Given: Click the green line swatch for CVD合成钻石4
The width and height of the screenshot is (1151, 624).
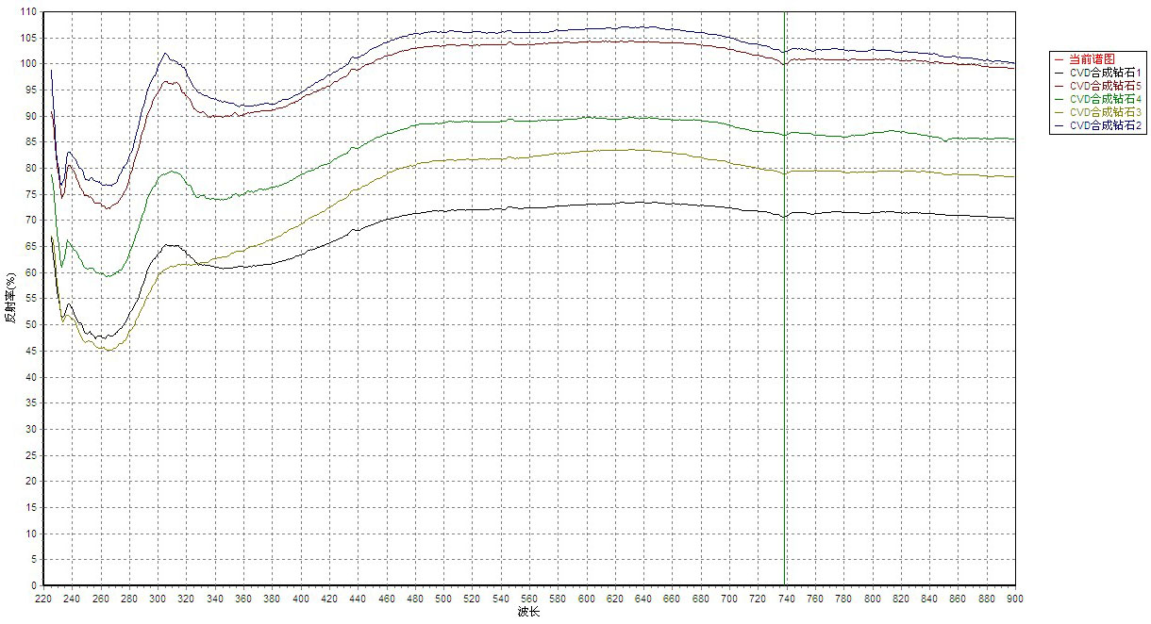Looking at the screenshot, I should coord(1059,99).
